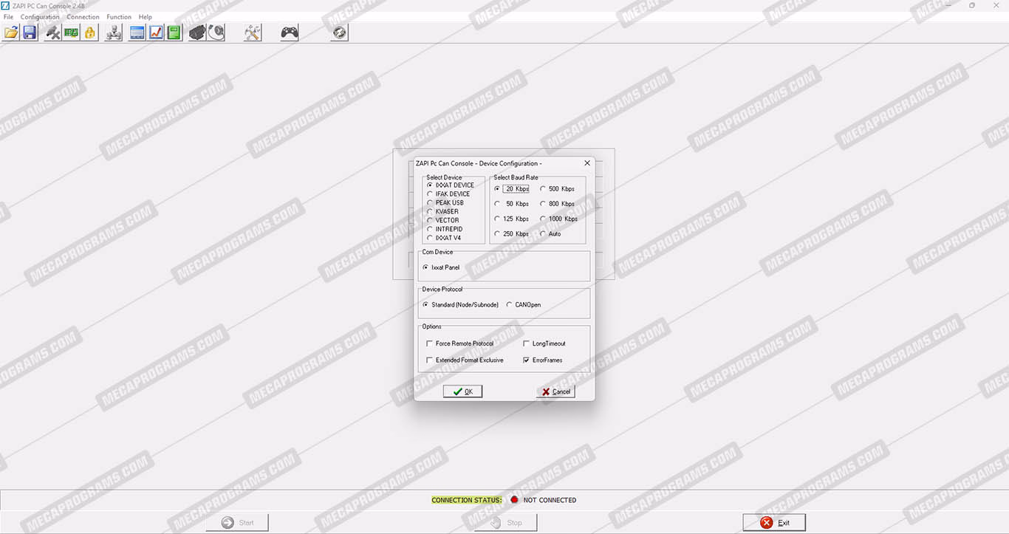This screenshot has width=1009, height=534.
Task: Enable the Force Remote Protocol checkbox
Action: point(430,343)
